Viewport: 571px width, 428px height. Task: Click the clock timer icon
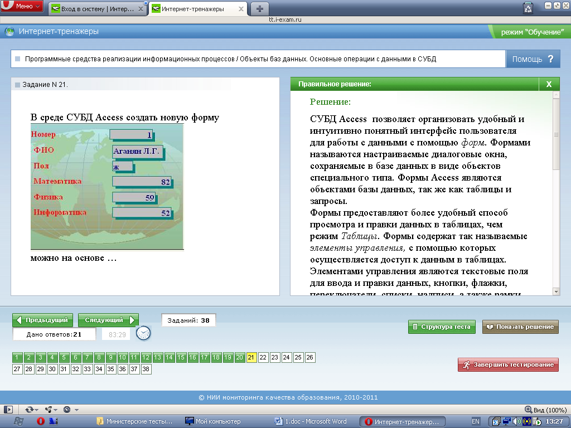click(143, 333)
